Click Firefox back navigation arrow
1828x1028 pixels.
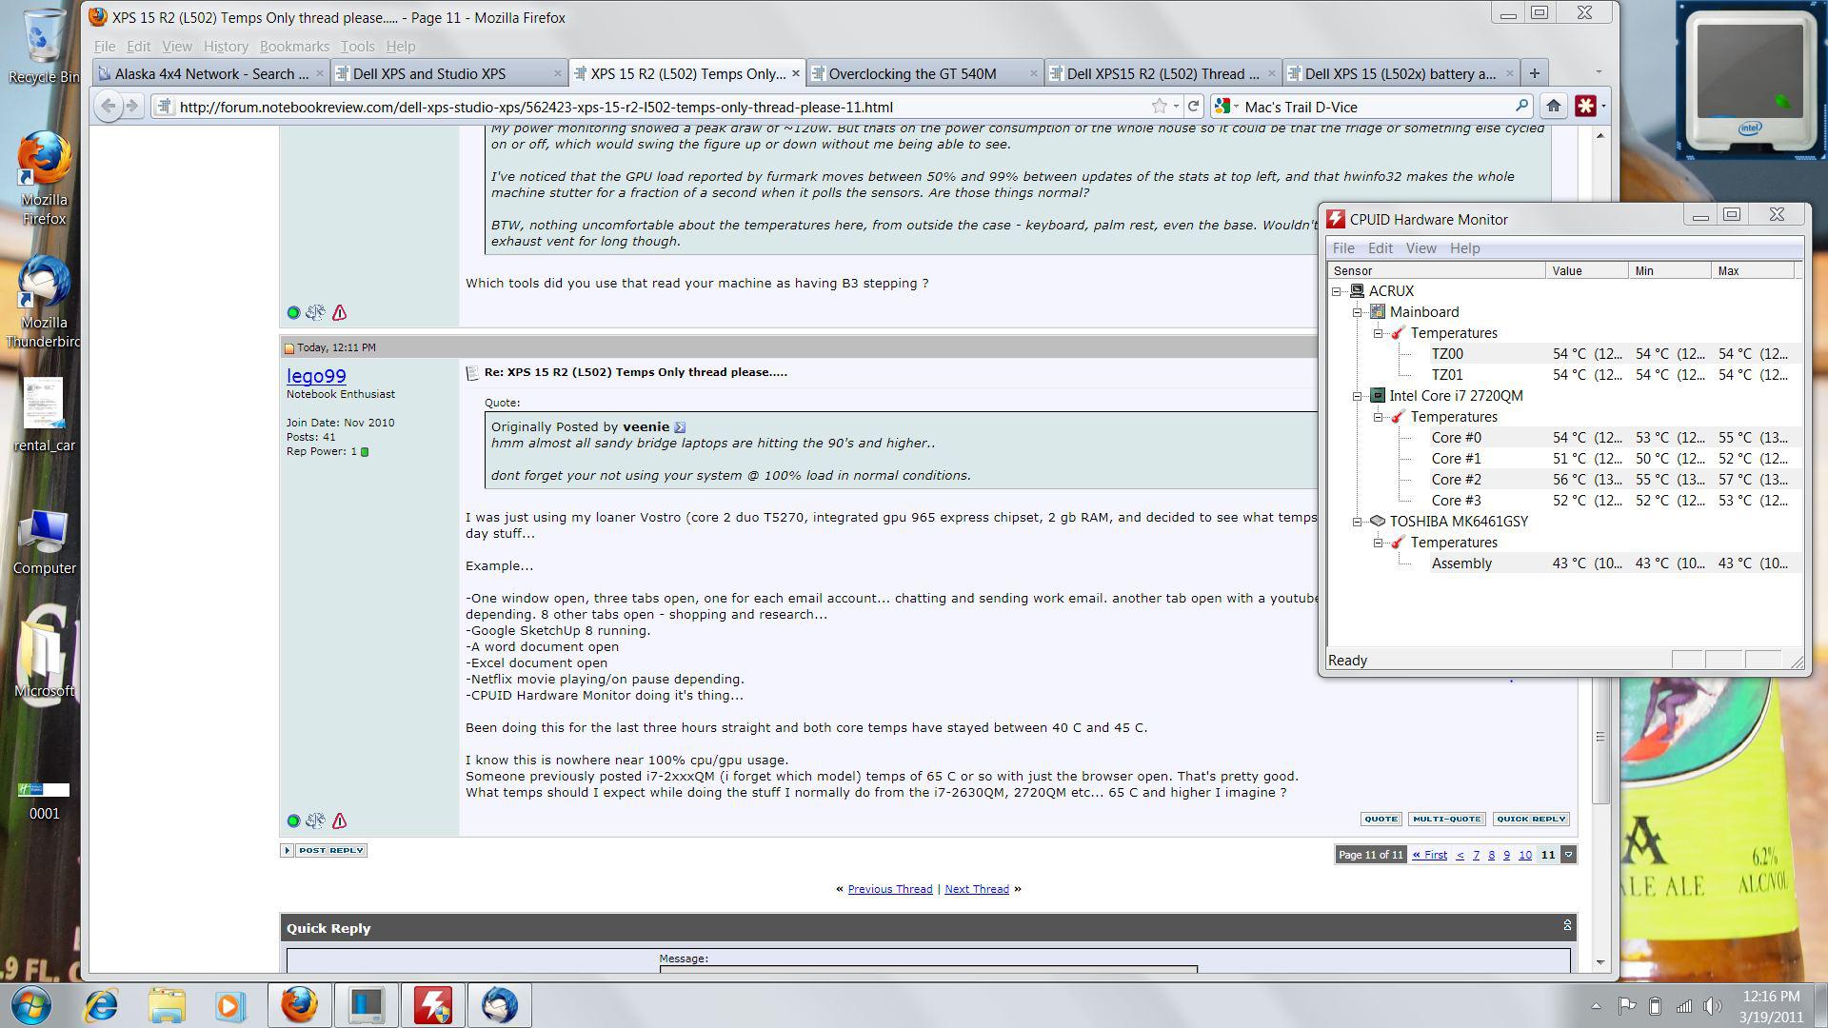tap(109, 107)
